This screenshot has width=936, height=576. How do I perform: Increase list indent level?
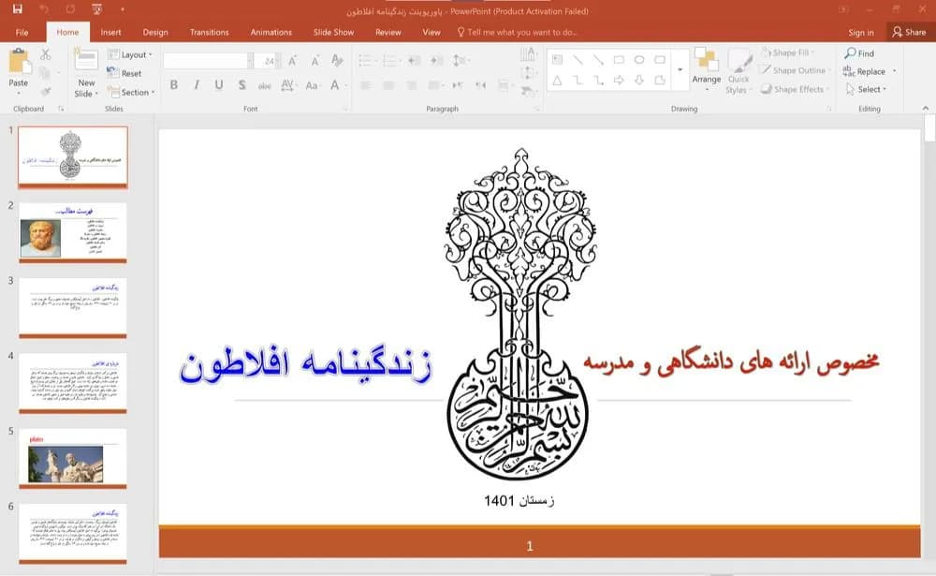tap(437, 60)
